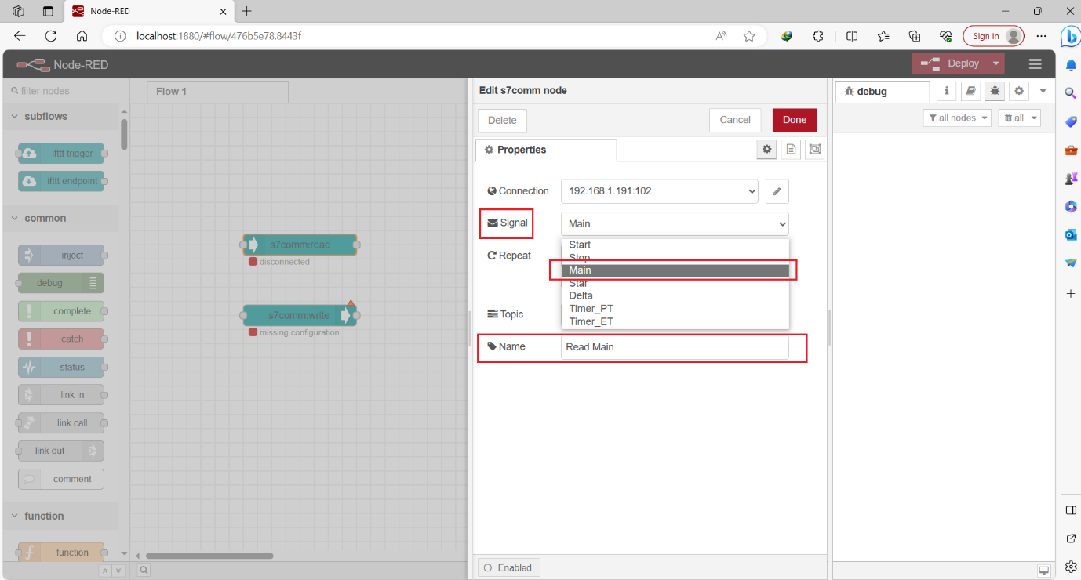
Task: Click the workspace zoom search icon
Action: (x=143, y=569)
